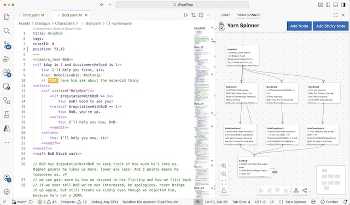Screen dimensions: 350x205
Task: Click the 2 references code lens
Action: (x=42, y=28)
